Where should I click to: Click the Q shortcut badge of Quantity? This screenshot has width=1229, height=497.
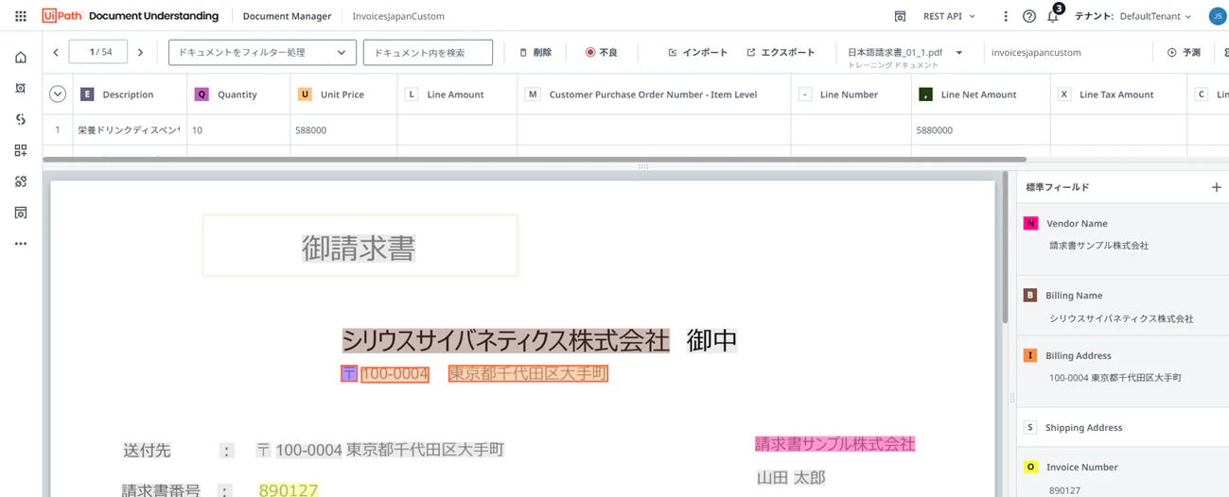point(202,94)
